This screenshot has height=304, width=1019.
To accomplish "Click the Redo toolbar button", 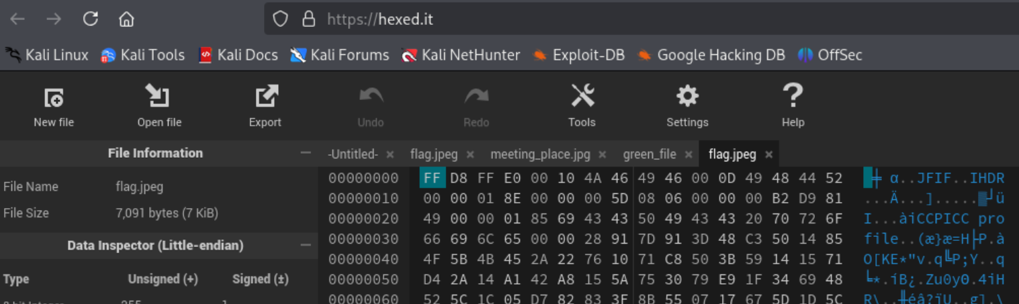I will pos(476,107).
